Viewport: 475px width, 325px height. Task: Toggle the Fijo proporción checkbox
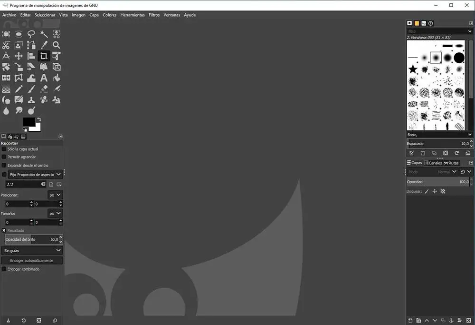(4, 175)
